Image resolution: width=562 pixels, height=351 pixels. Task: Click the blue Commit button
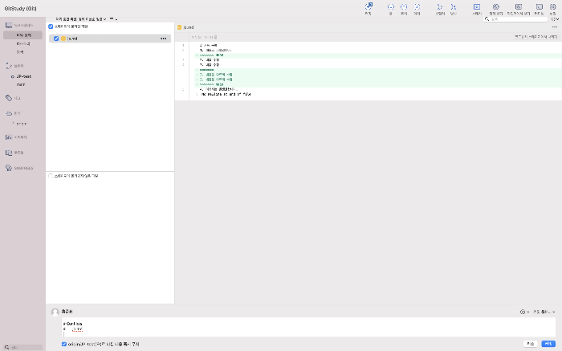click(548, 344)
